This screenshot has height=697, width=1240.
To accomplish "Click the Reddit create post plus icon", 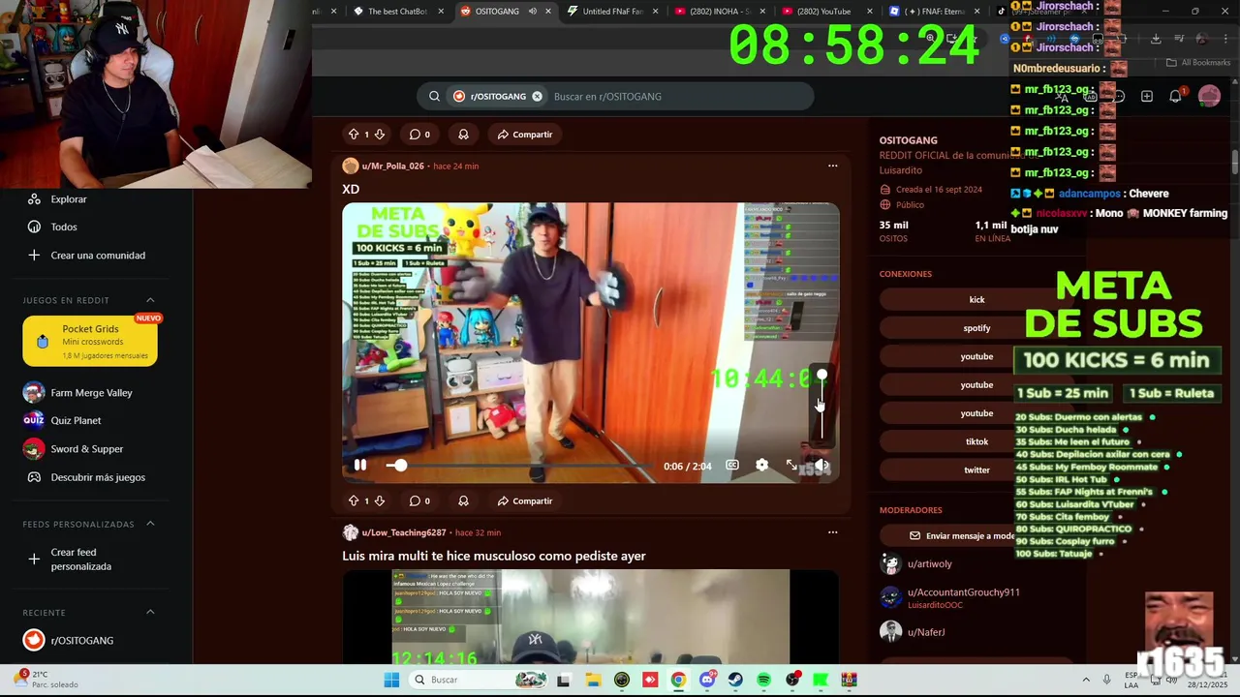I will click(1147, 97).
